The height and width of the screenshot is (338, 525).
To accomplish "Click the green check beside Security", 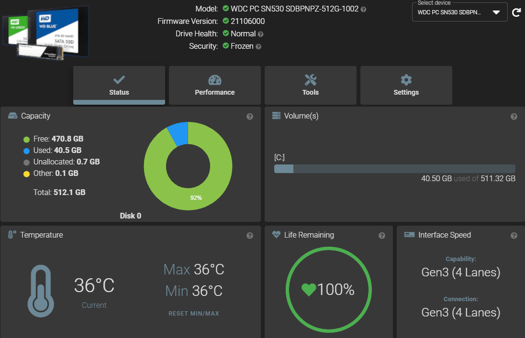I will (226, 45).
